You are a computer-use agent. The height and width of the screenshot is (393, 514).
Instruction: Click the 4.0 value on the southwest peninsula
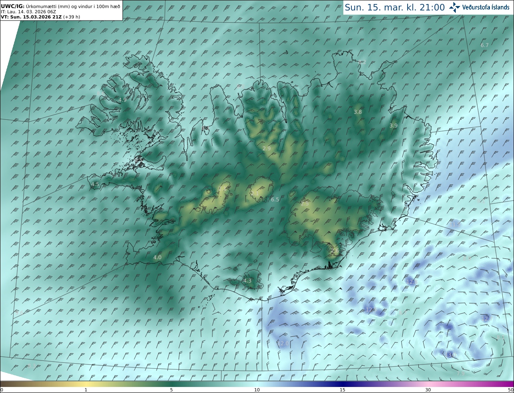(157, 258)
